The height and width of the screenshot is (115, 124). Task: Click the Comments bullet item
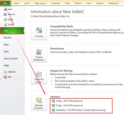[x=60, y=78]
